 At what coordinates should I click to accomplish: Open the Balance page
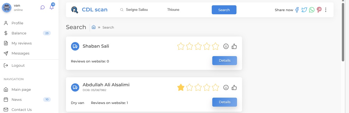(19, 33)
